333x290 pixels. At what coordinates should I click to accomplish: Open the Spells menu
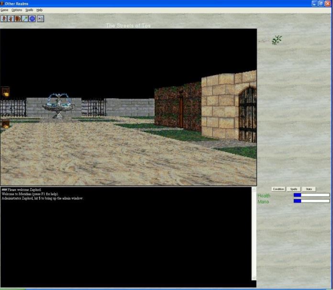click(x=29, y=10)
